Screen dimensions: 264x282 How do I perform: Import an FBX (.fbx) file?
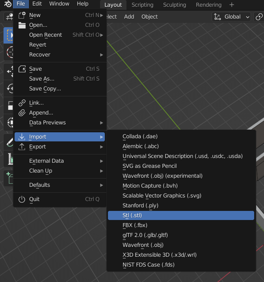point(181,226)
